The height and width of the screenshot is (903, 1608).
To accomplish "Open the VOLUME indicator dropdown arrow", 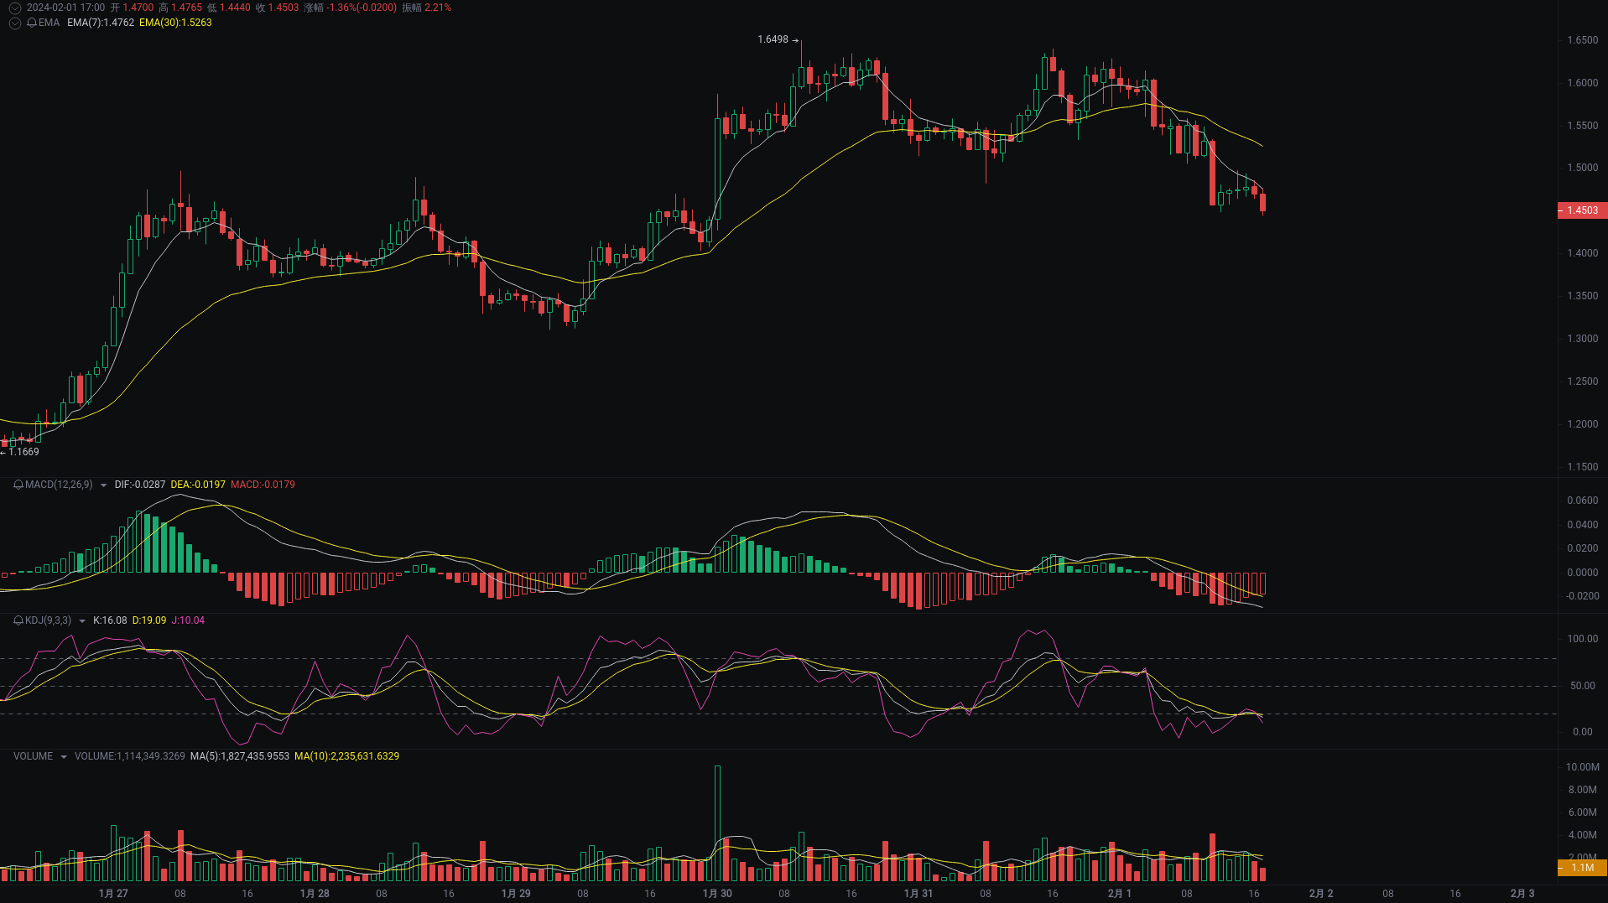I will pyautogui.click(x=63, y=756).
